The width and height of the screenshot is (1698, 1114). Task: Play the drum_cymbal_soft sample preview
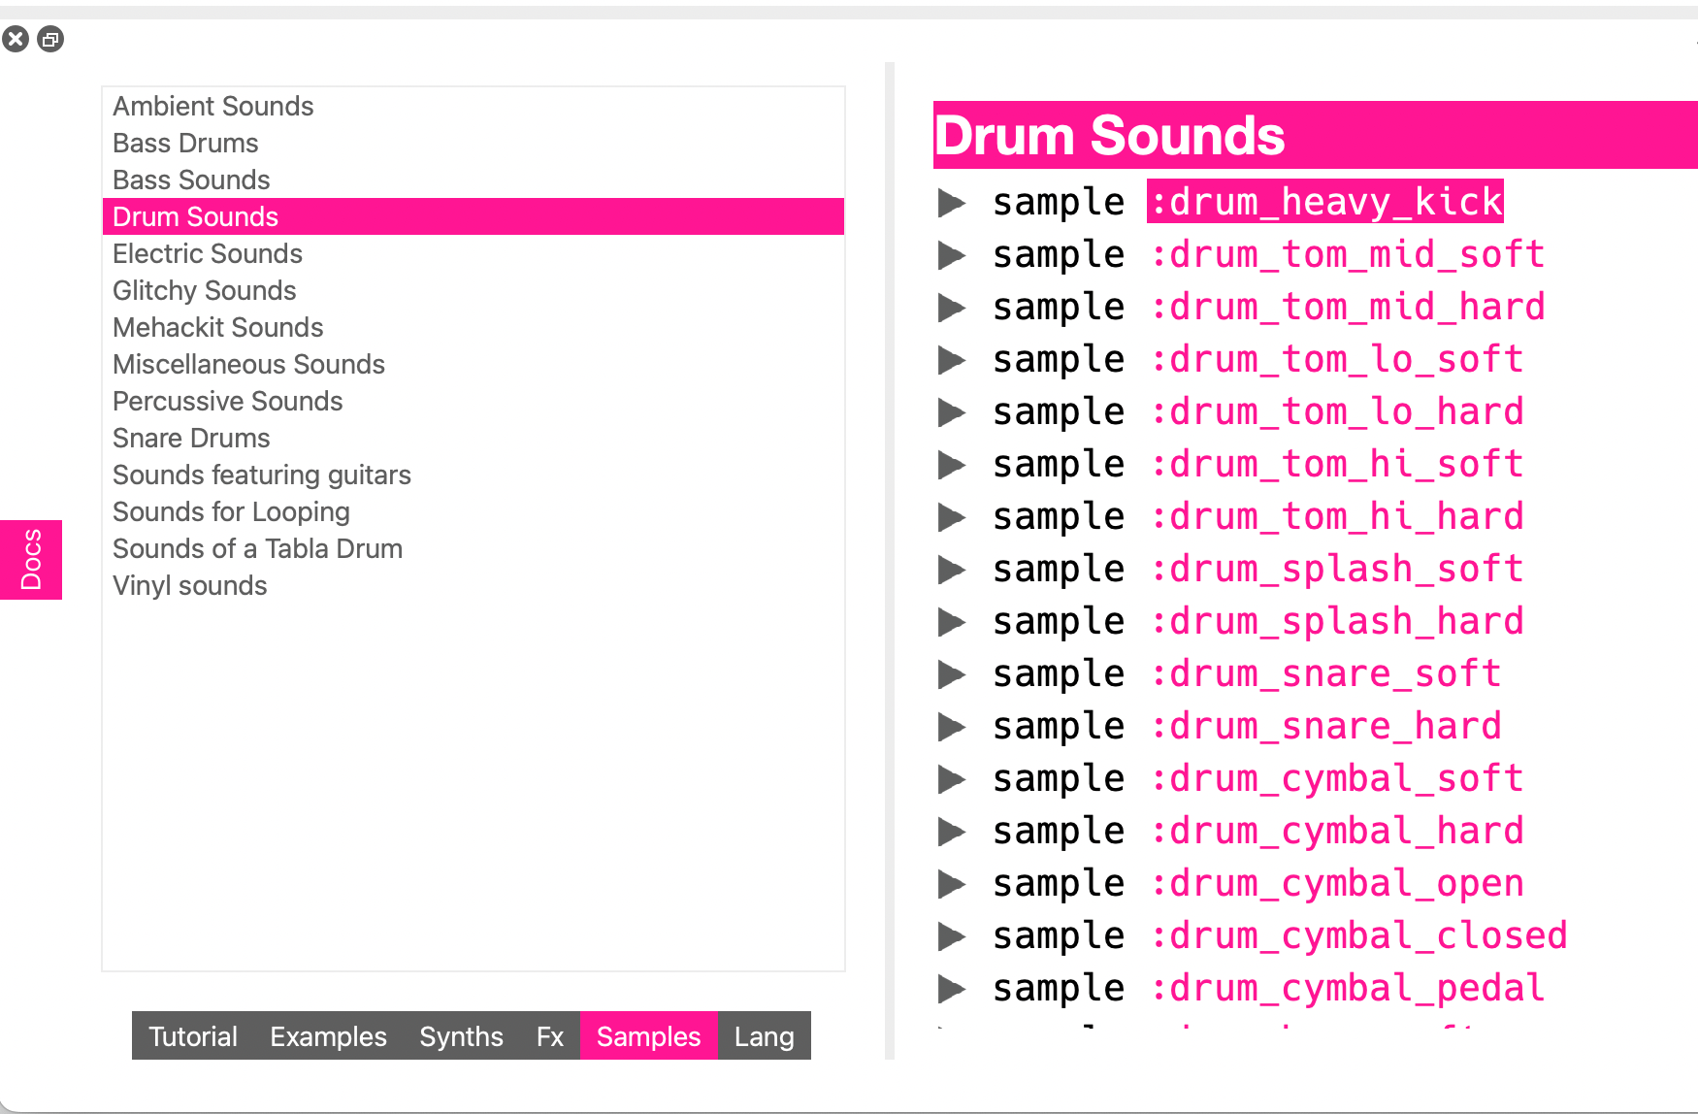(952, 779)
